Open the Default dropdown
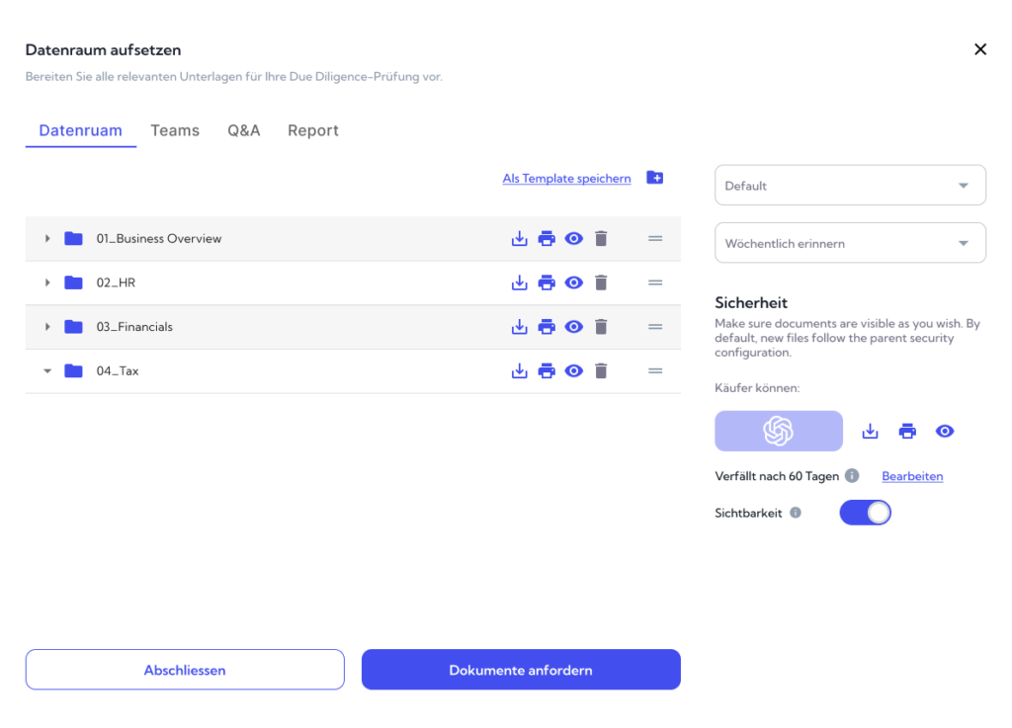Image resolution: width=1012 pixels, height=728 pixels. tap(850, 185)
